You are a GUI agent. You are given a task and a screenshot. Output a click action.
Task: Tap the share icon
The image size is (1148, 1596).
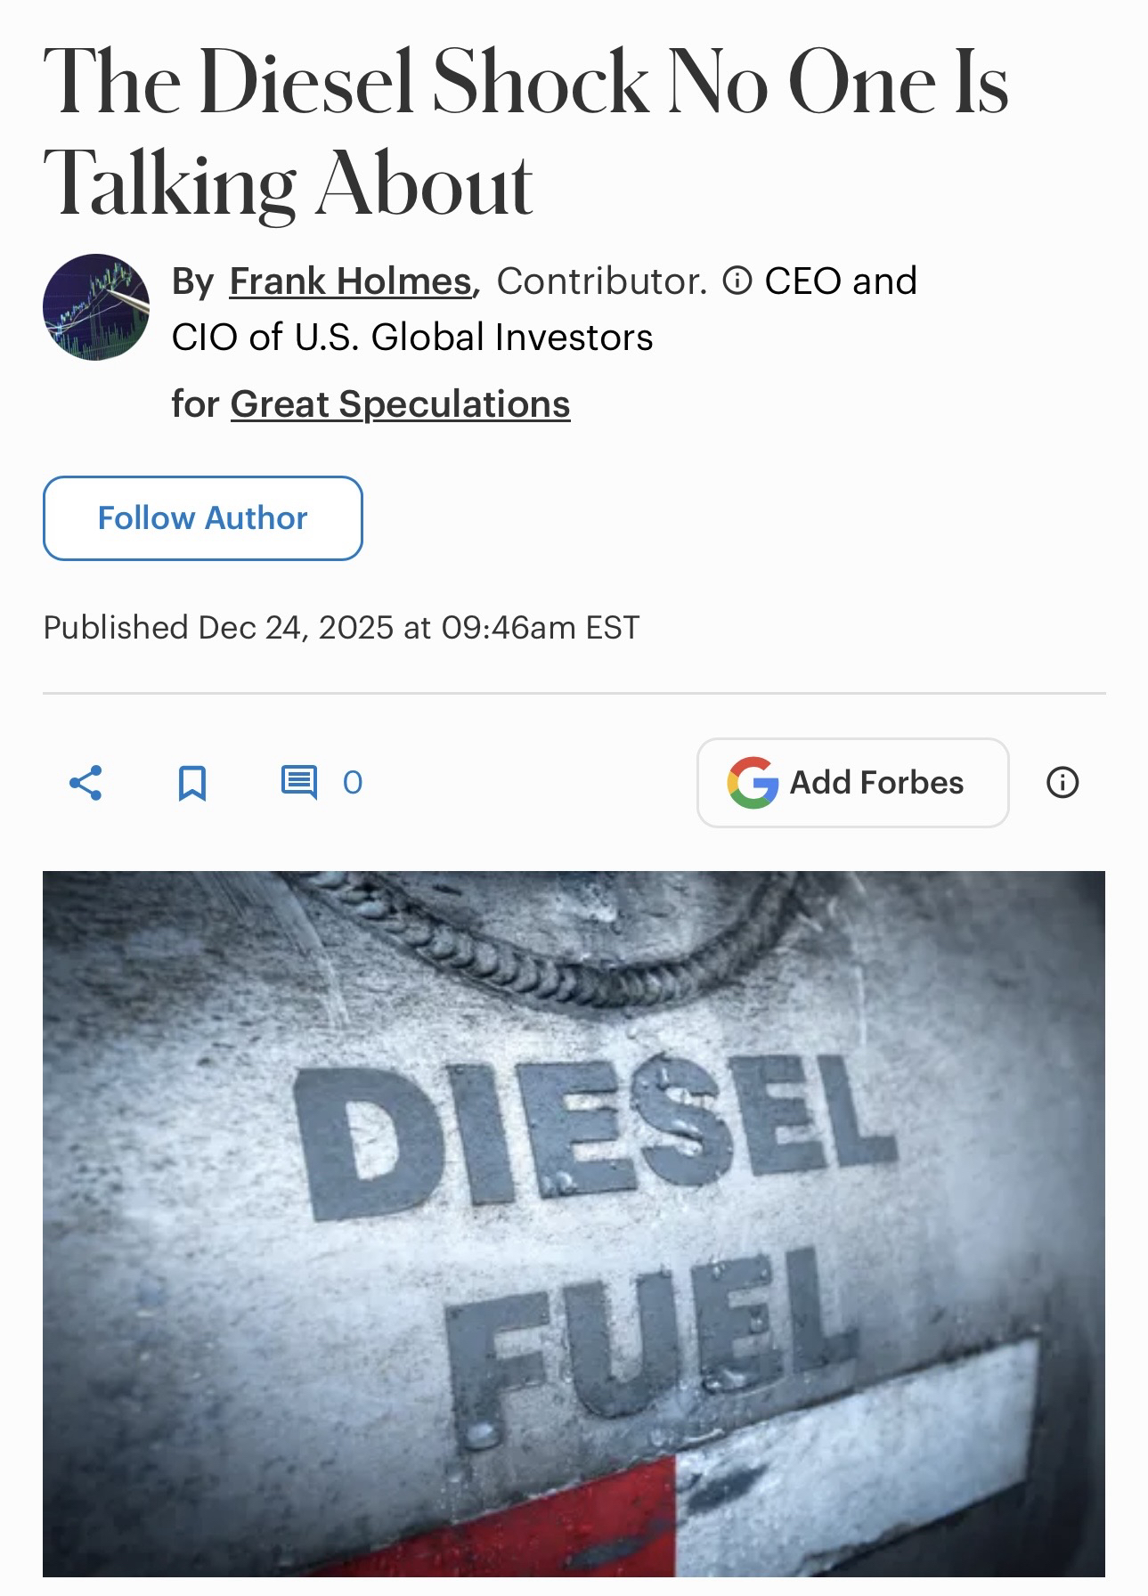(85, 783)
